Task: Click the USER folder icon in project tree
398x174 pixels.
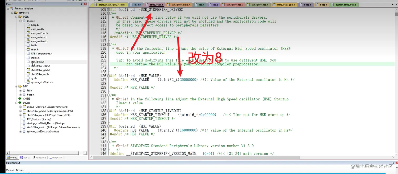Action: click(x=21, y=17)
